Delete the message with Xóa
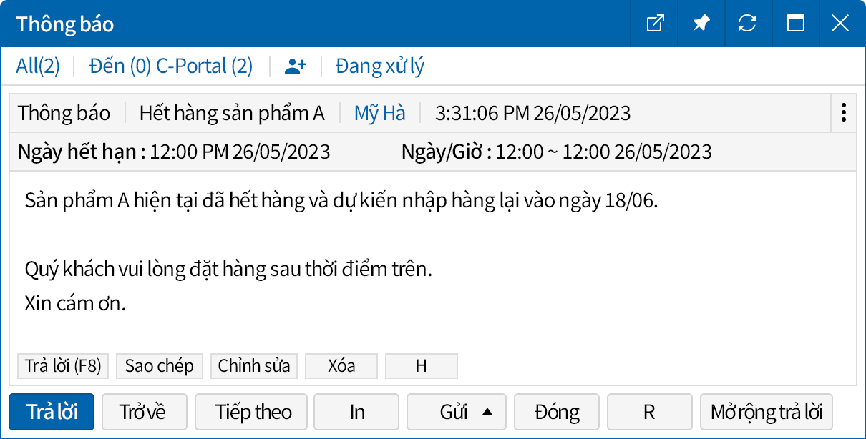The height and width of the screenshot is (439, 866). point(341,365)
